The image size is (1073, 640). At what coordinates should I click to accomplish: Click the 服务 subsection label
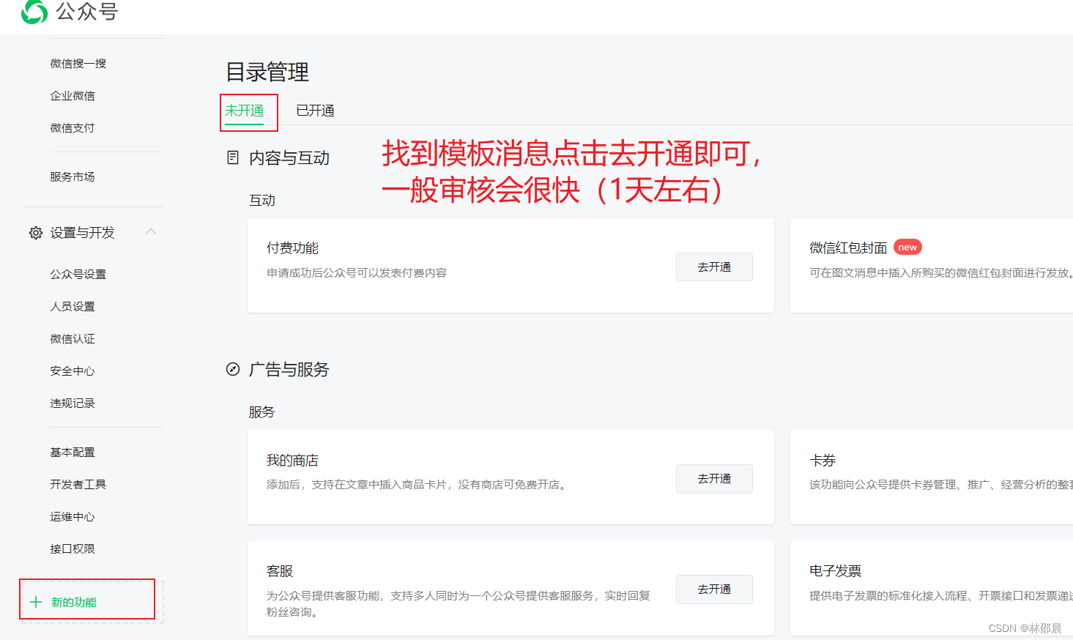coord(261,412)
